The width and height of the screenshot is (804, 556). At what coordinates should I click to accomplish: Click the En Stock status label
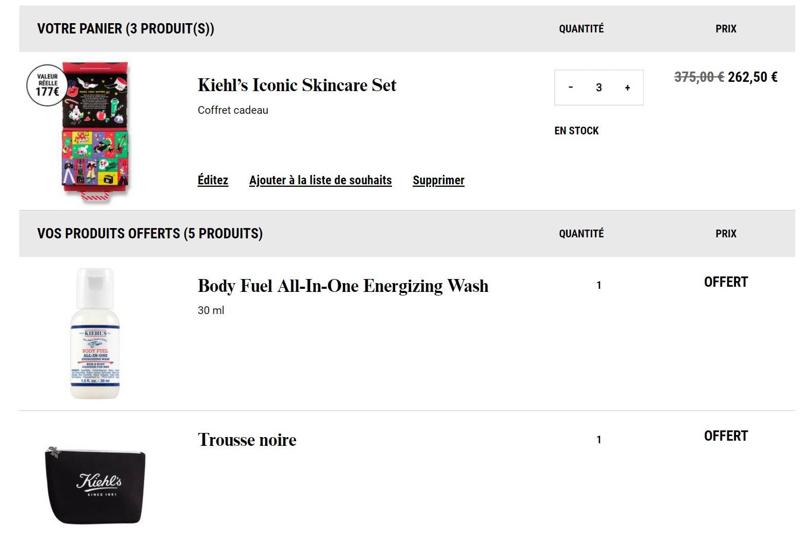pyautogui.click(x=576, y=131)
